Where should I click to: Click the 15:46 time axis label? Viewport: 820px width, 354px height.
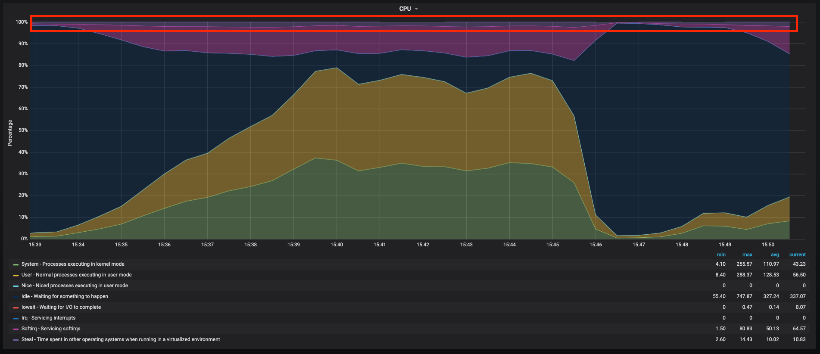click(596, 245)
